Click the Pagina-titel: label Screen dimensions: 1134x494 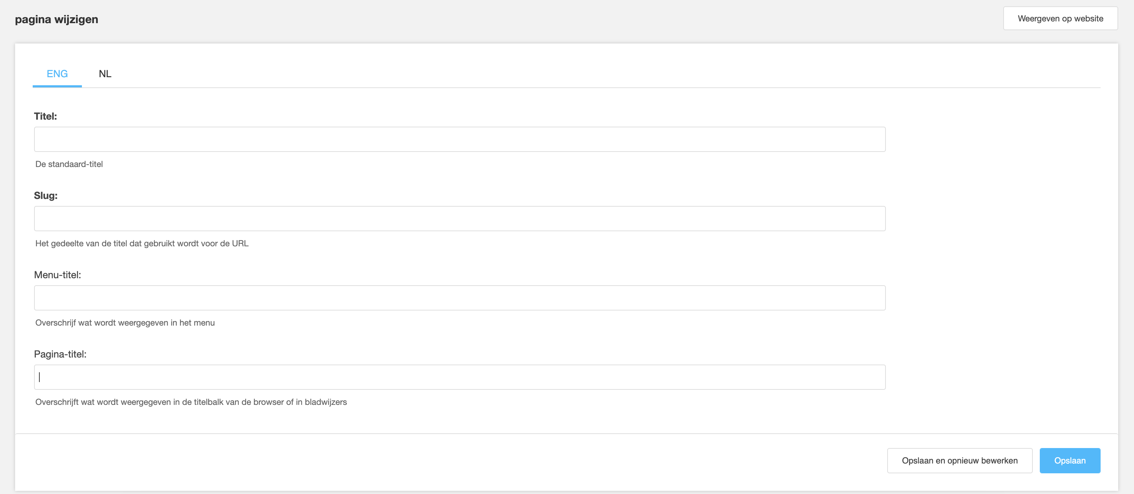(x=60, y=354)
